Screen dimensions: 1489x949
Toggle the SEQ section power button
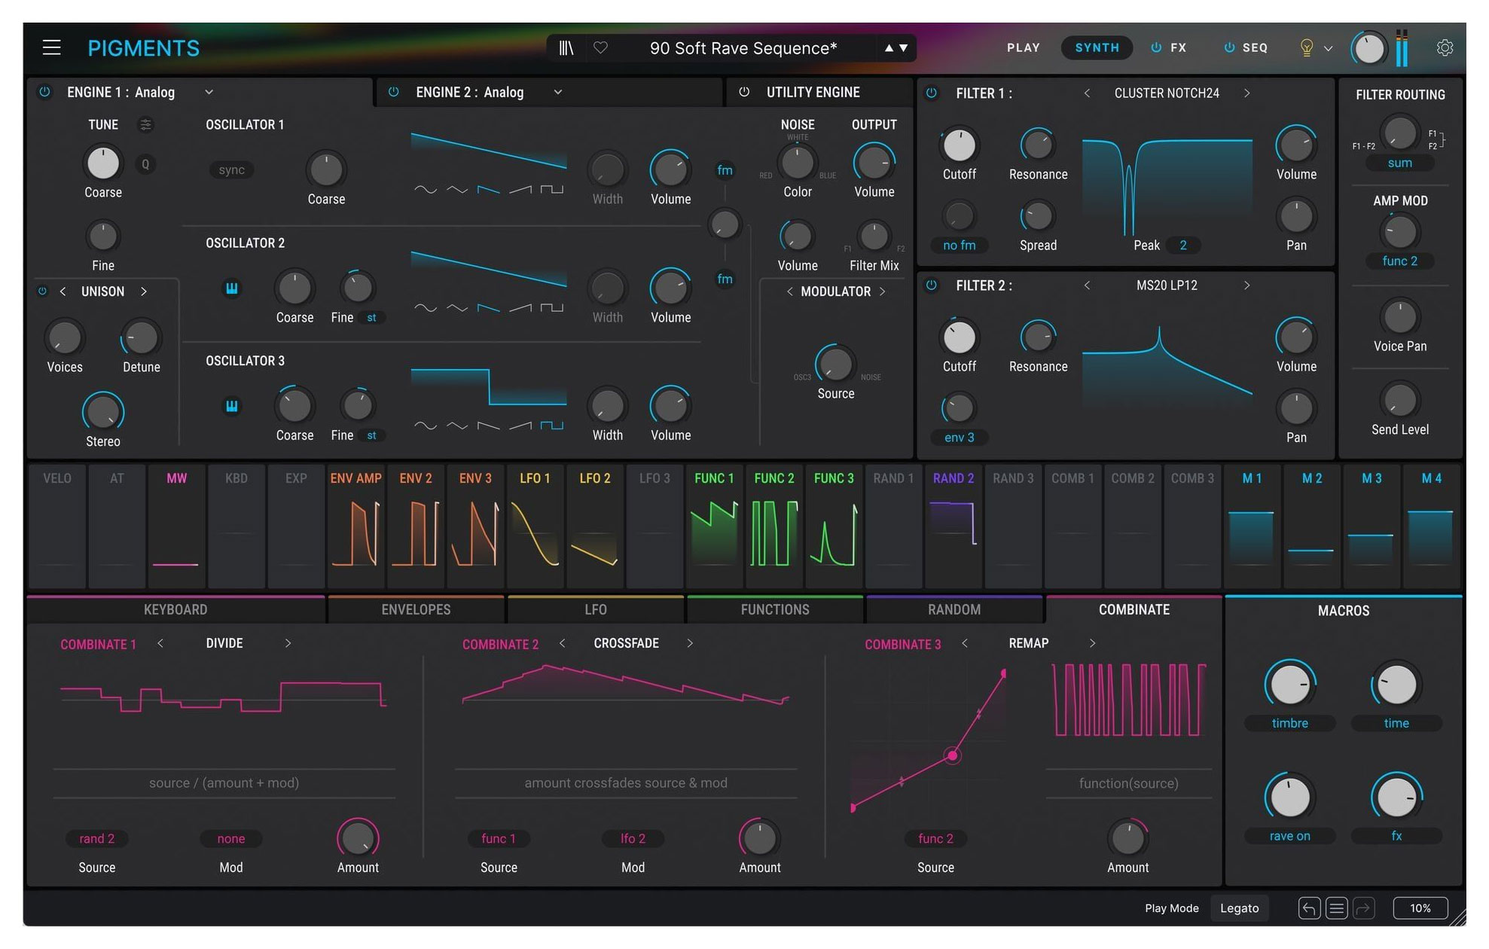[1229, 47]
